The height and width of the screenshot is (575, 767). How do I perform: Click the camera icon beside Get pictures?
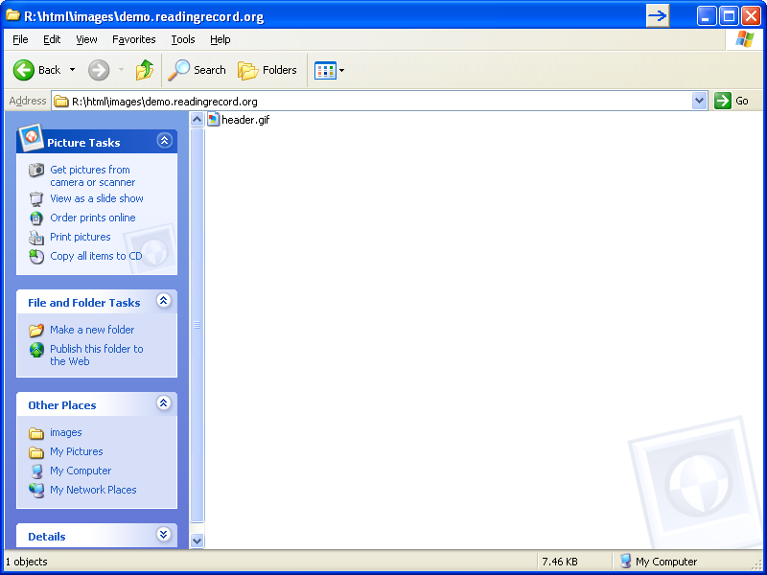[x=36, y=171]
